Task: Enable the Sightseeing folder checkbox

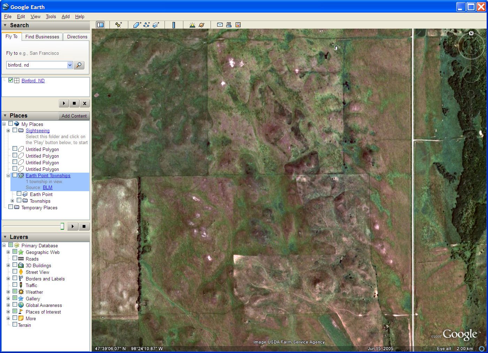Action: pyautogui.click(x=15, y=130)
